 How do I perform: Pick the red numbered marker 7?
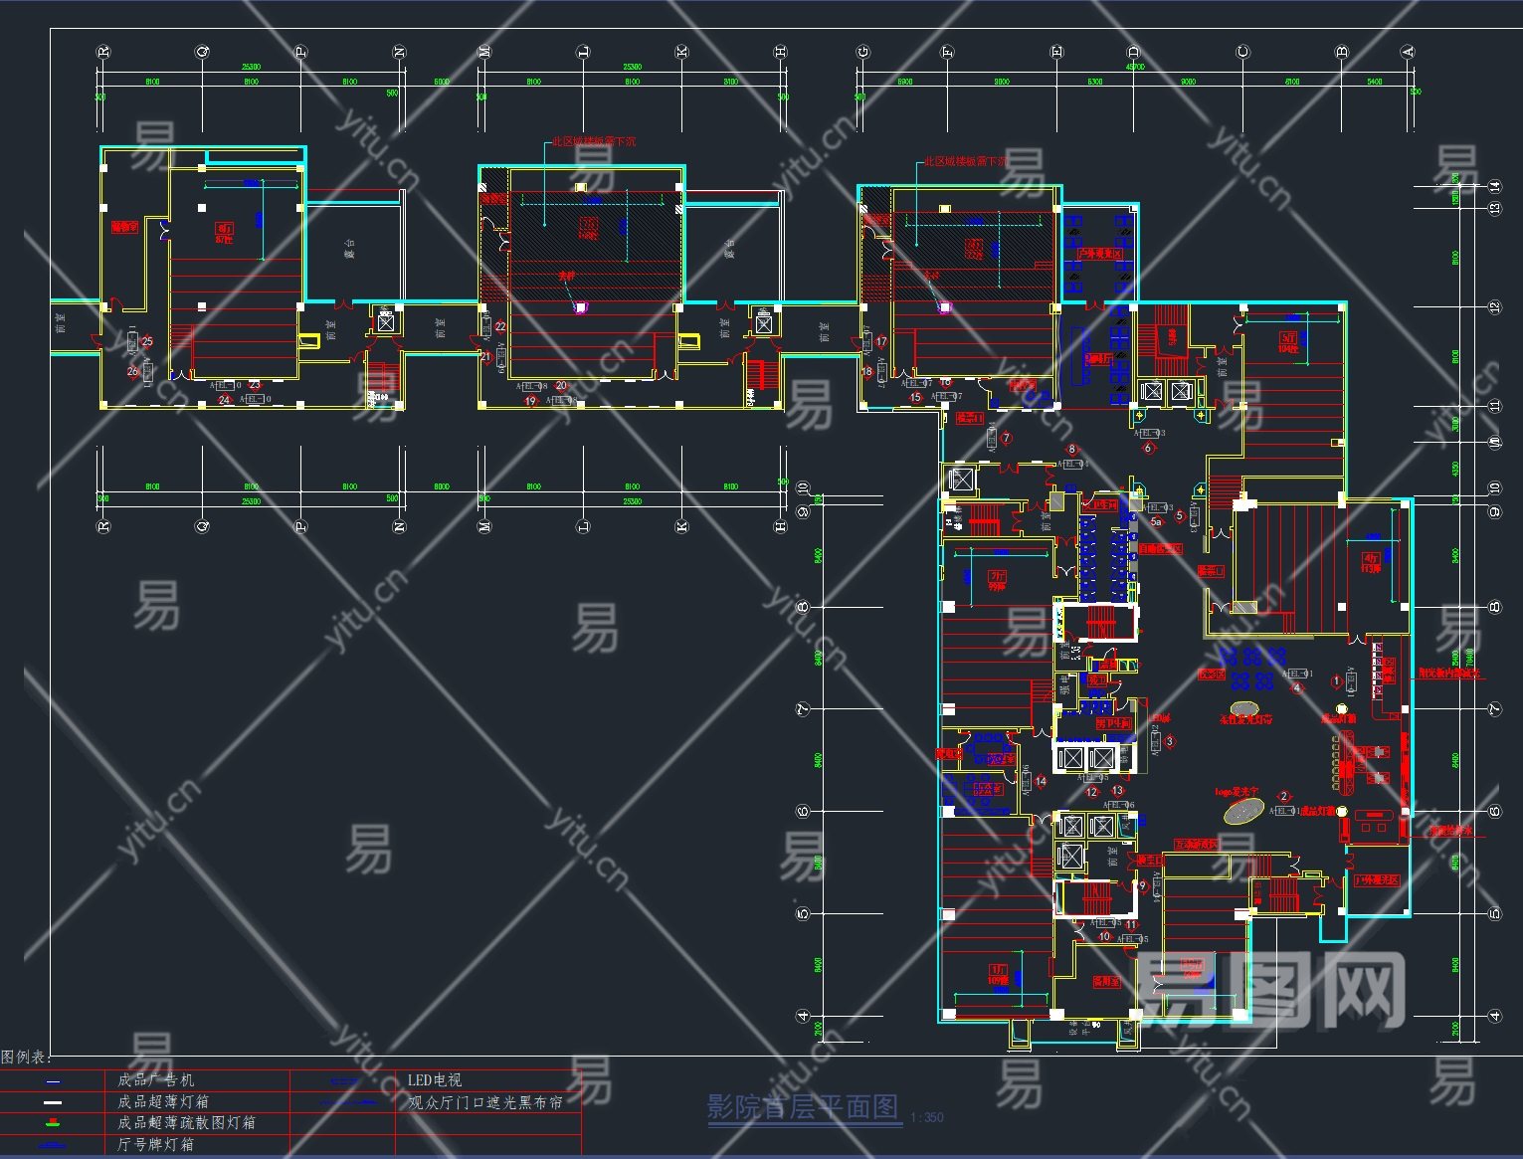pos(1006,438)
